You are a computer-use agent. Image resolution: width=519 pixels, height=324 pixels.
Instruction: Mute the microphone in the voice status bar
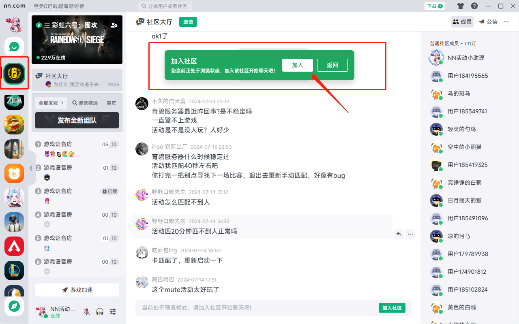pyautogui.click(x=87, y=311)
